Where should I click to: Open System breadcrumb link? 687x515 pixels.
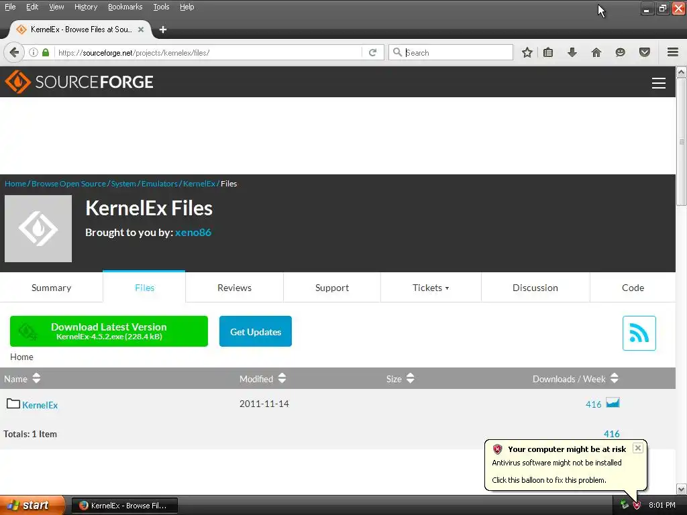[123, 184]
